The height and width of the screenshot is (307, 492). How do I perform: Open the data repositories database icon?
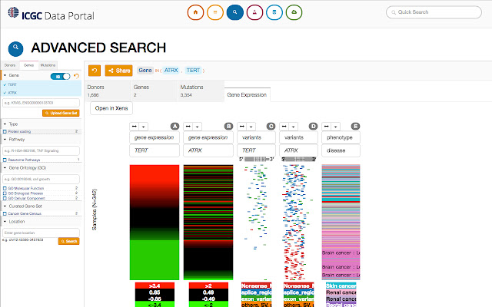(x=273, y=12)
